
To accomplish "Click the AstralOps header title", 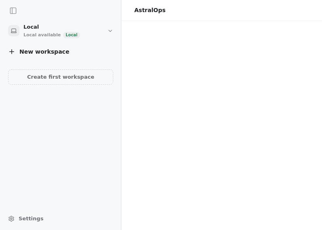I will (x=150, y=10).
